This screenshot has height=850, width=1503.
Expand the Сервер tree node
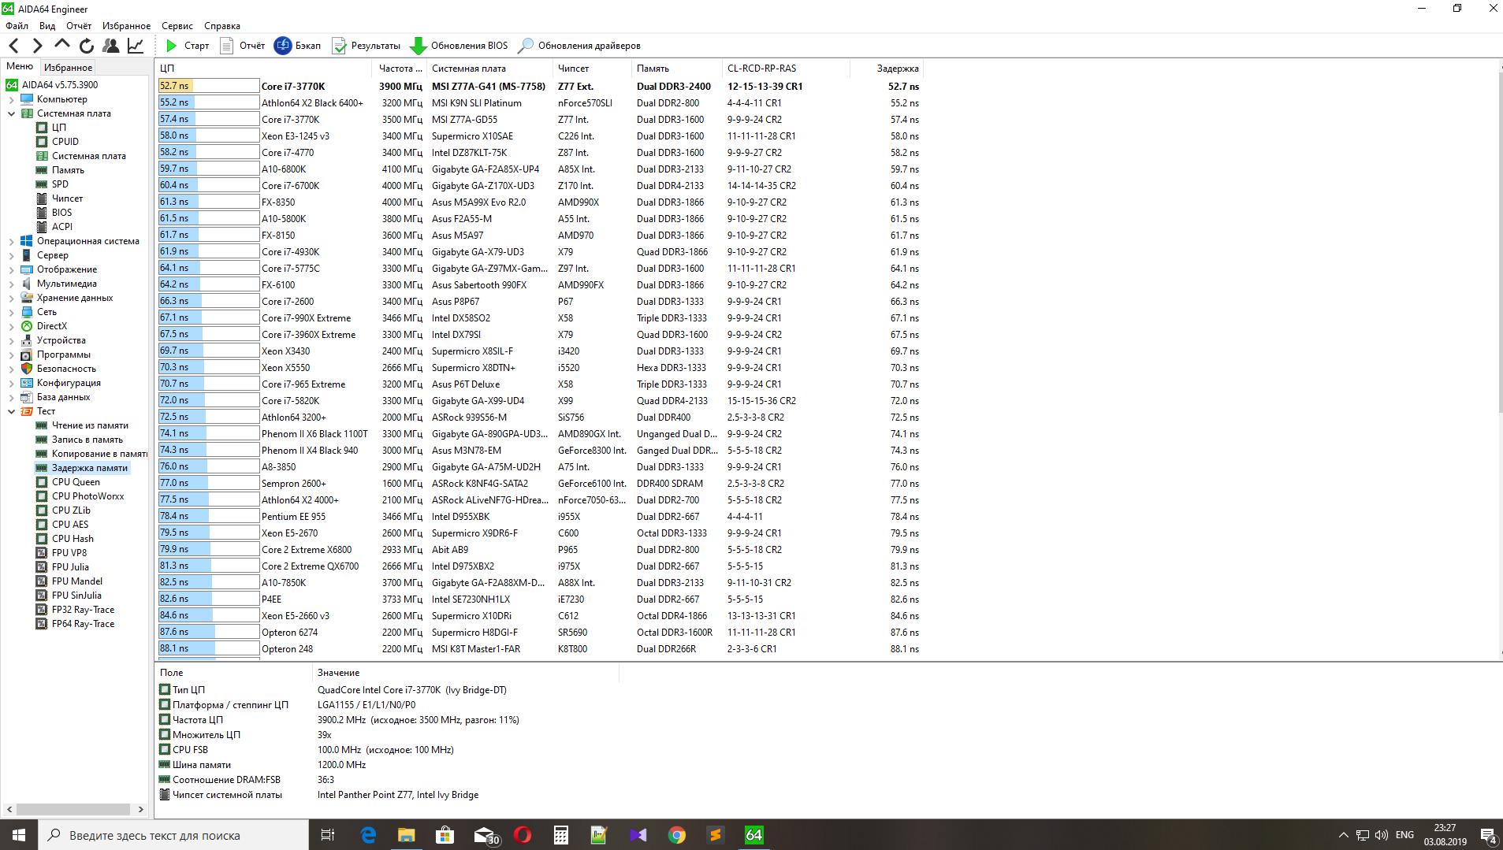click(x=12, y=255)
